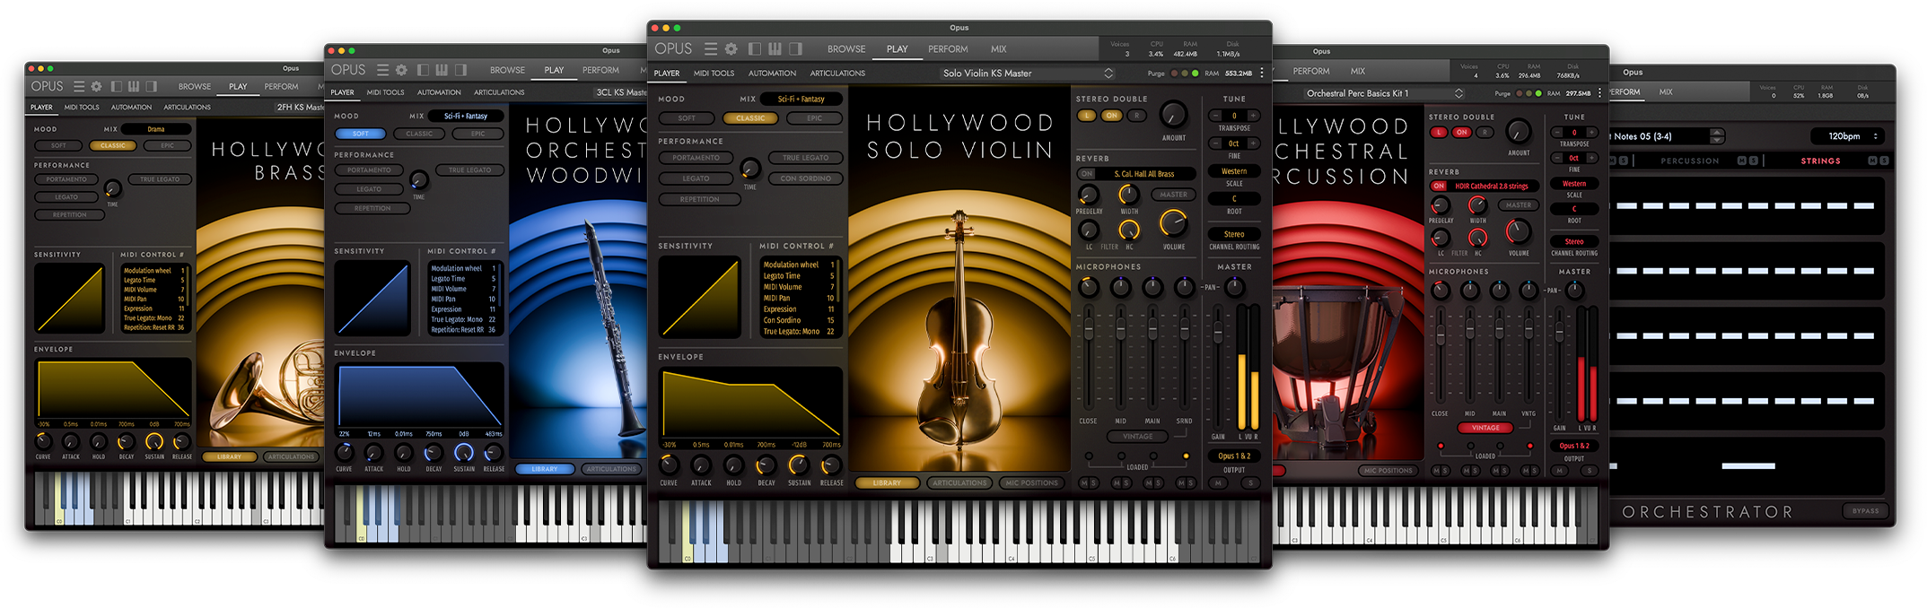The image size is (1927, 608).
Task: Open settings gear icon in Brass window
Action: [96, 86]
